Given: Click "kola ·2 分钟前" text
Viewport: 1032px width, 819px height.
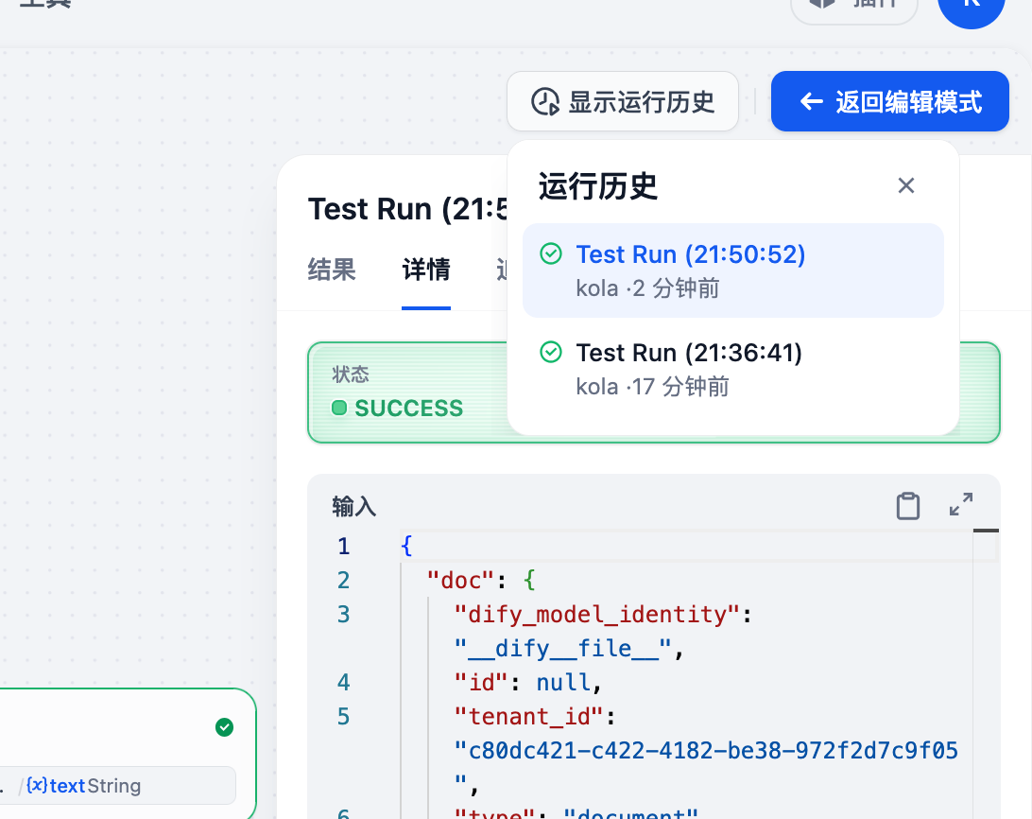Looking at the screenshot, I should click(647, 288).
